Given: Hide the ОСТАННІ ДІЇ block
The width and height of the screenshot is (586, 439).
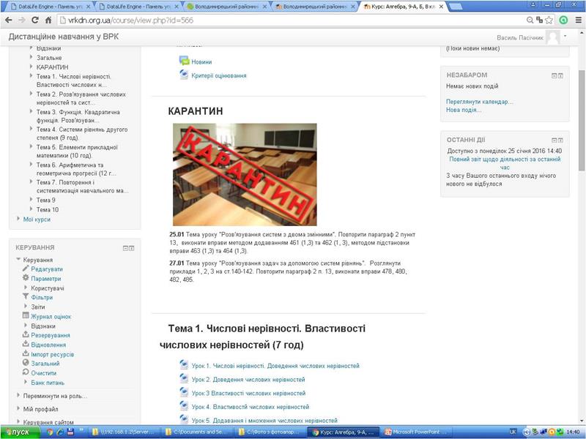Looking at the screenshot, I should point(555,140).
